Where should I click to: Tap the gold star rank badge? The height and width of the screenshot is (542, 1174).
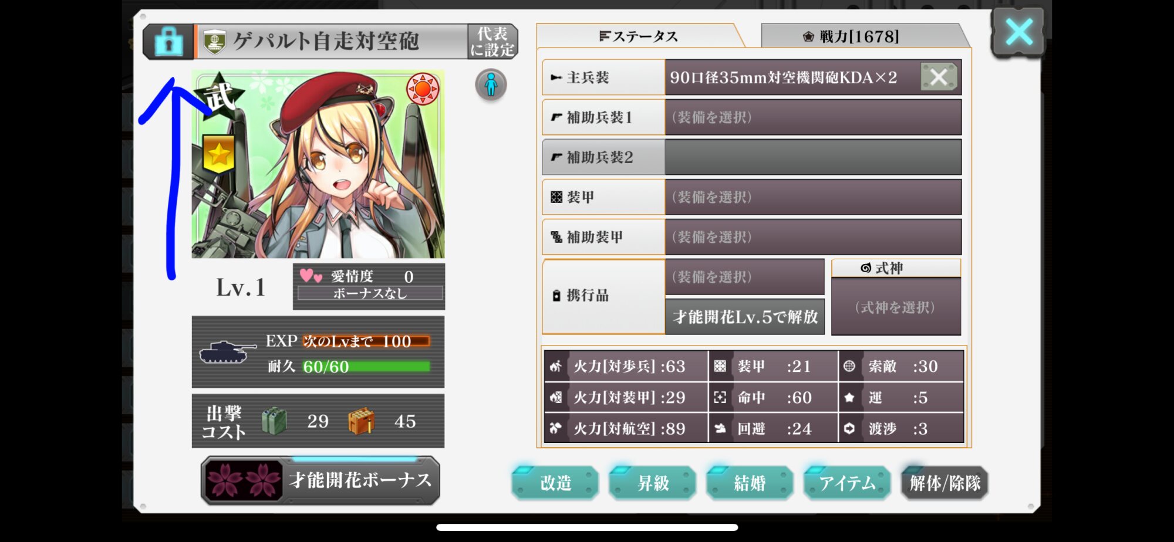coord(218,154)
